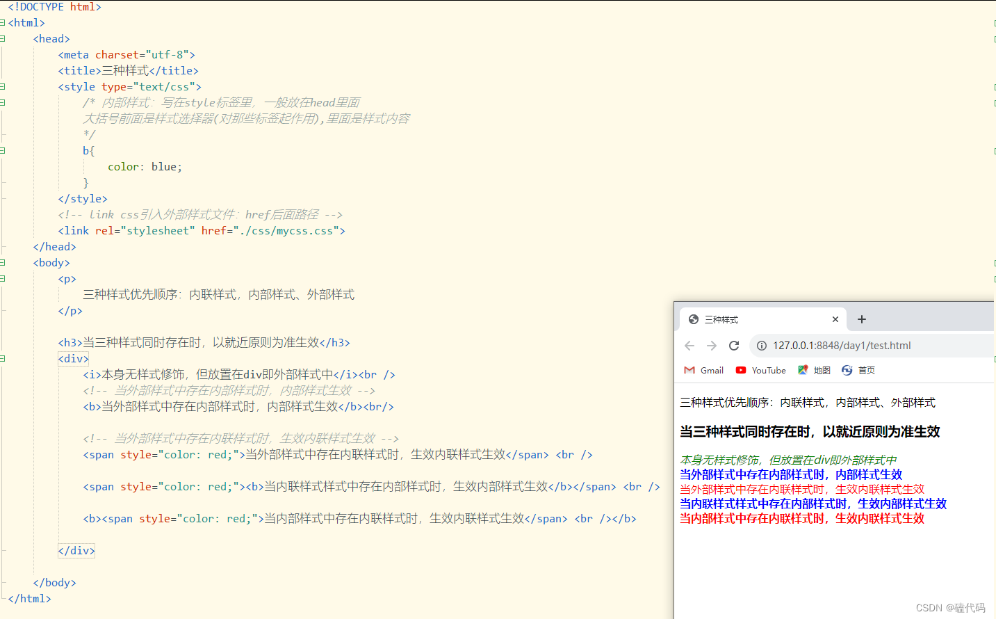The width and height of the screenshot is (996, 619).
Task: Click green italic 本身无样式修饰 text in the browser
Action: coord(788,460)
